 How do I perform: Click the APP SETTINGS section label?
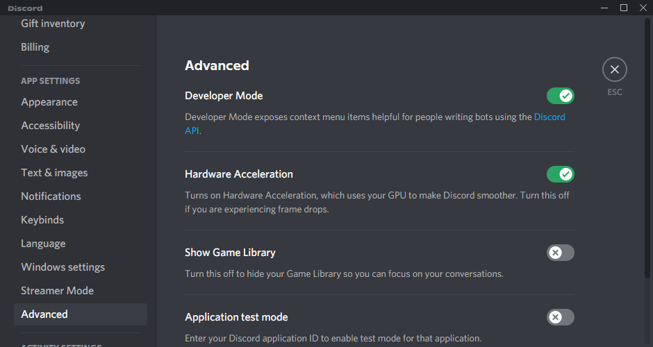(51, 81)
